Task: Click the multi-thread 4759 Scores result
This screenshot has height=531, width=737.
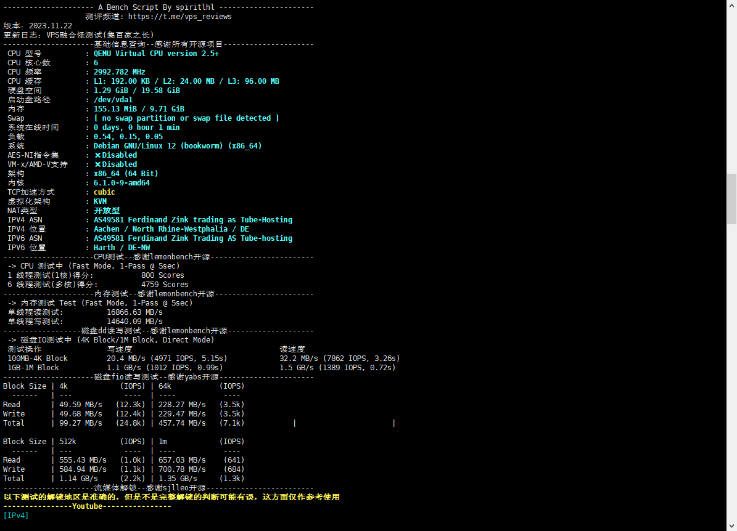Action: (165, 285)
